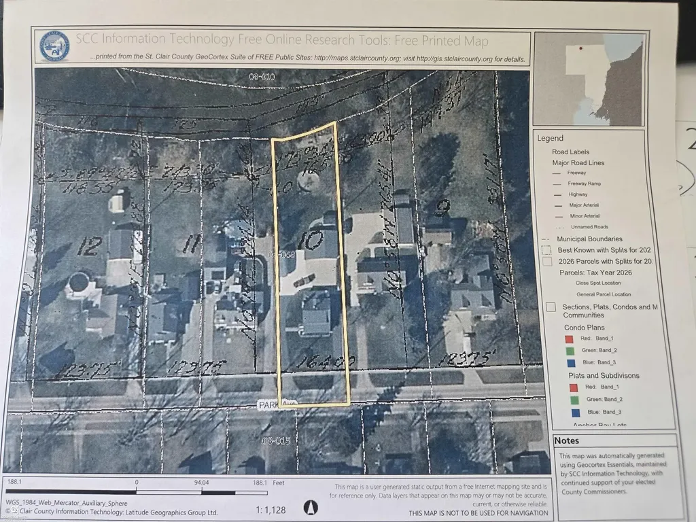The width and height of the screenshot is (696, 522).
Task: Click 'THIS MAP IS NOT TO BE USED FOR NAVIGATION'
Action: tap(478, 513)
